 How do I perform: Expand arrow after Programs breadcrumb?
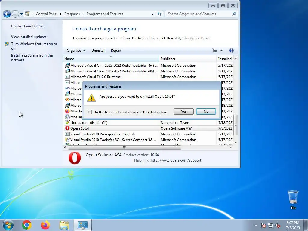point(83,14)
